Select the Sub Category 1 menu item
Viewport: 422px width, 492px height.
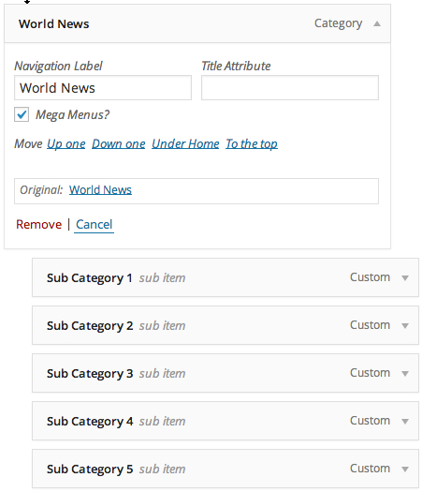226,277
